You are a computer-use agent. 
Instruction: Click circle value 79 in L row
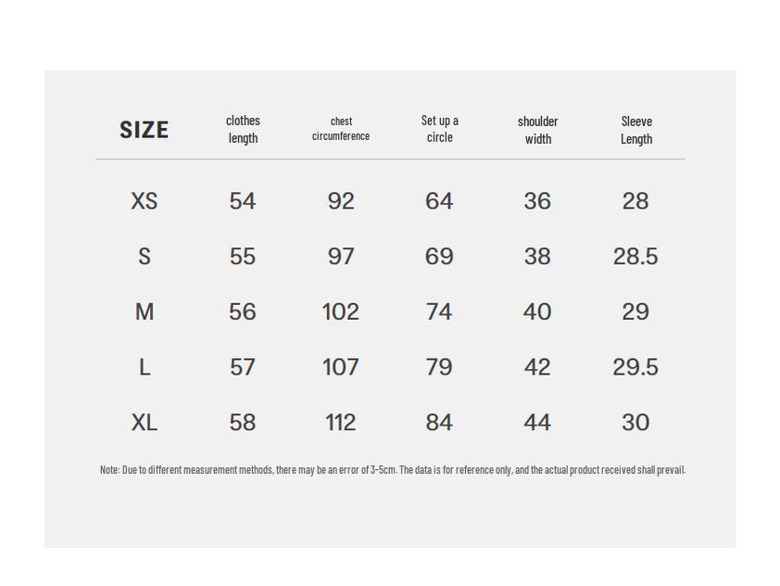pyautogui.click(x=439, y=367)
